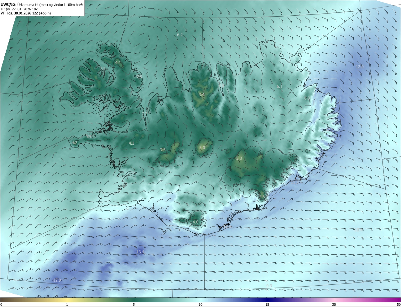Click the 3.8 value label
The width and height of the screenshot is (401, 307).
tap(262, 197)
